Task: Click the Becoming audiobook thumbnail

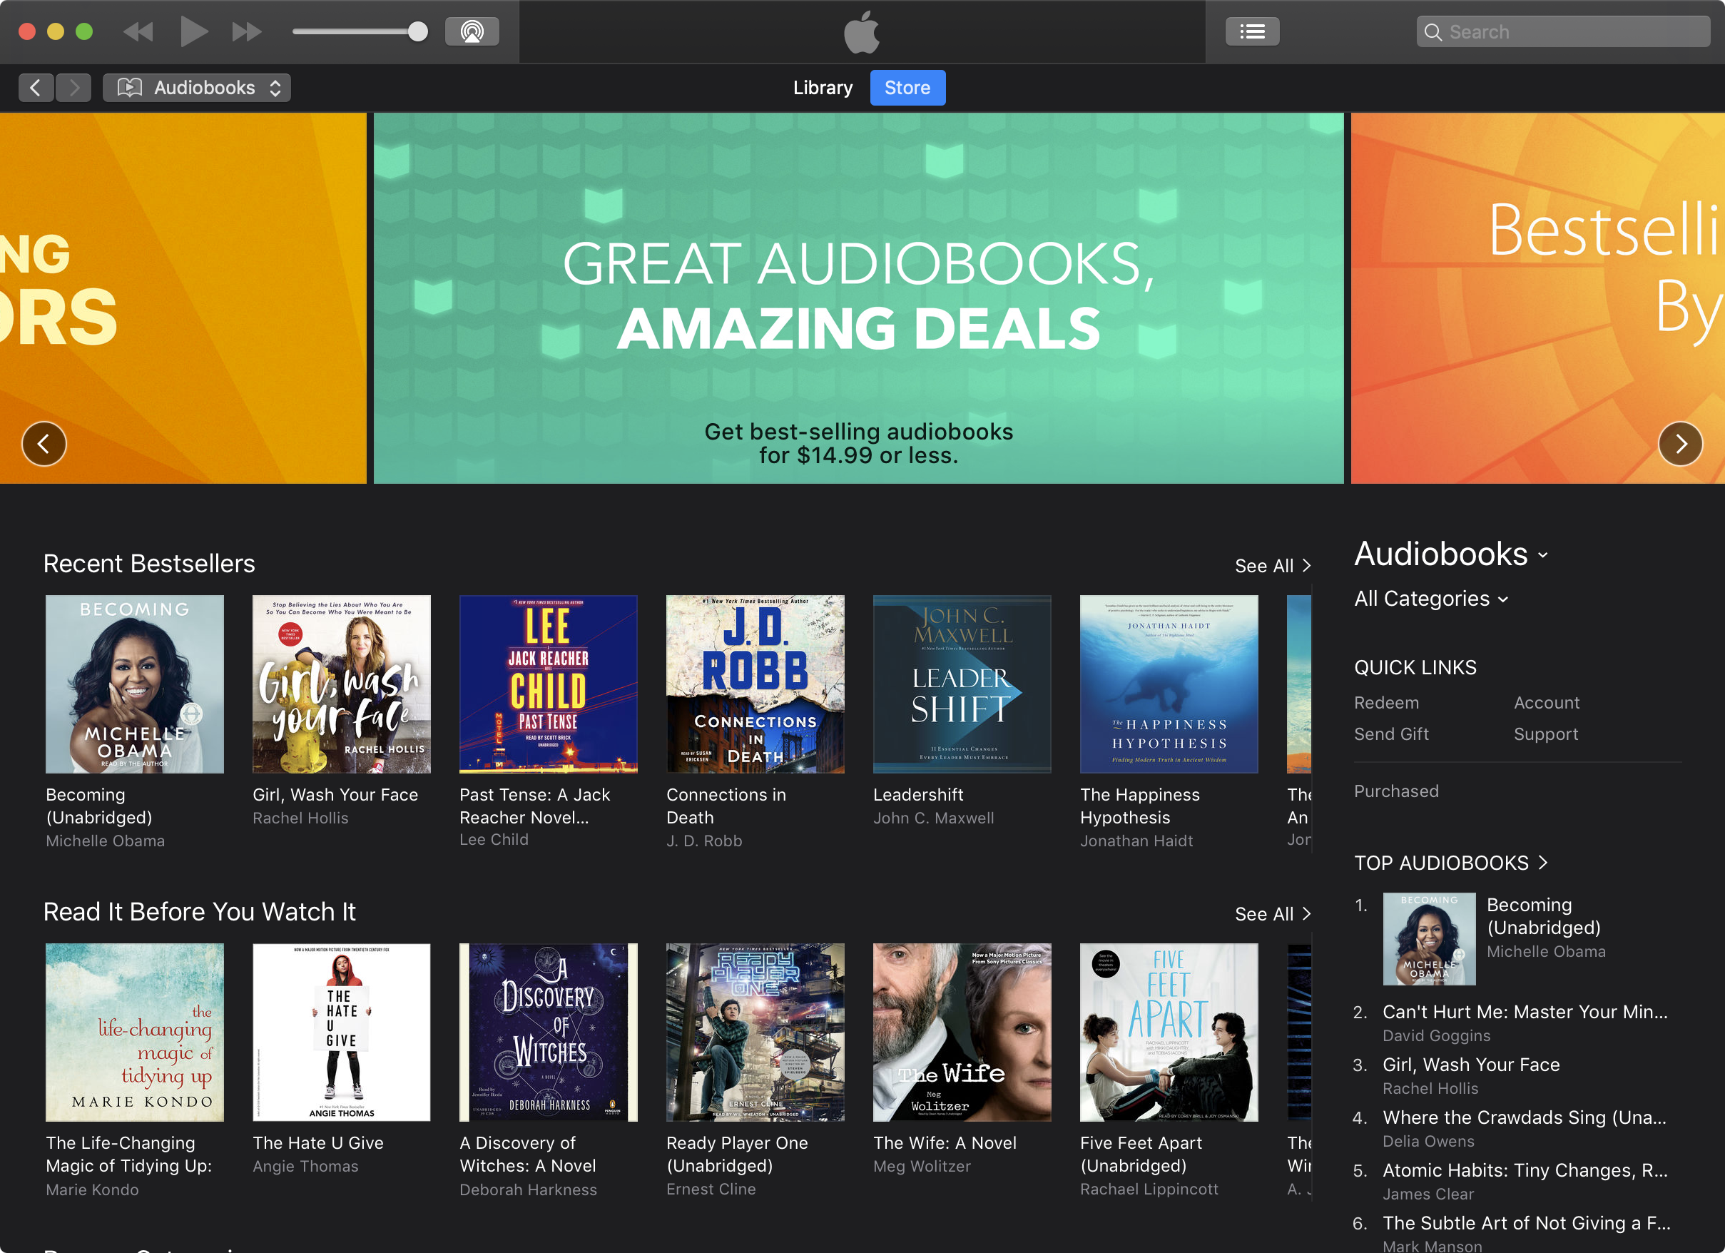Action: coord(134,684)
